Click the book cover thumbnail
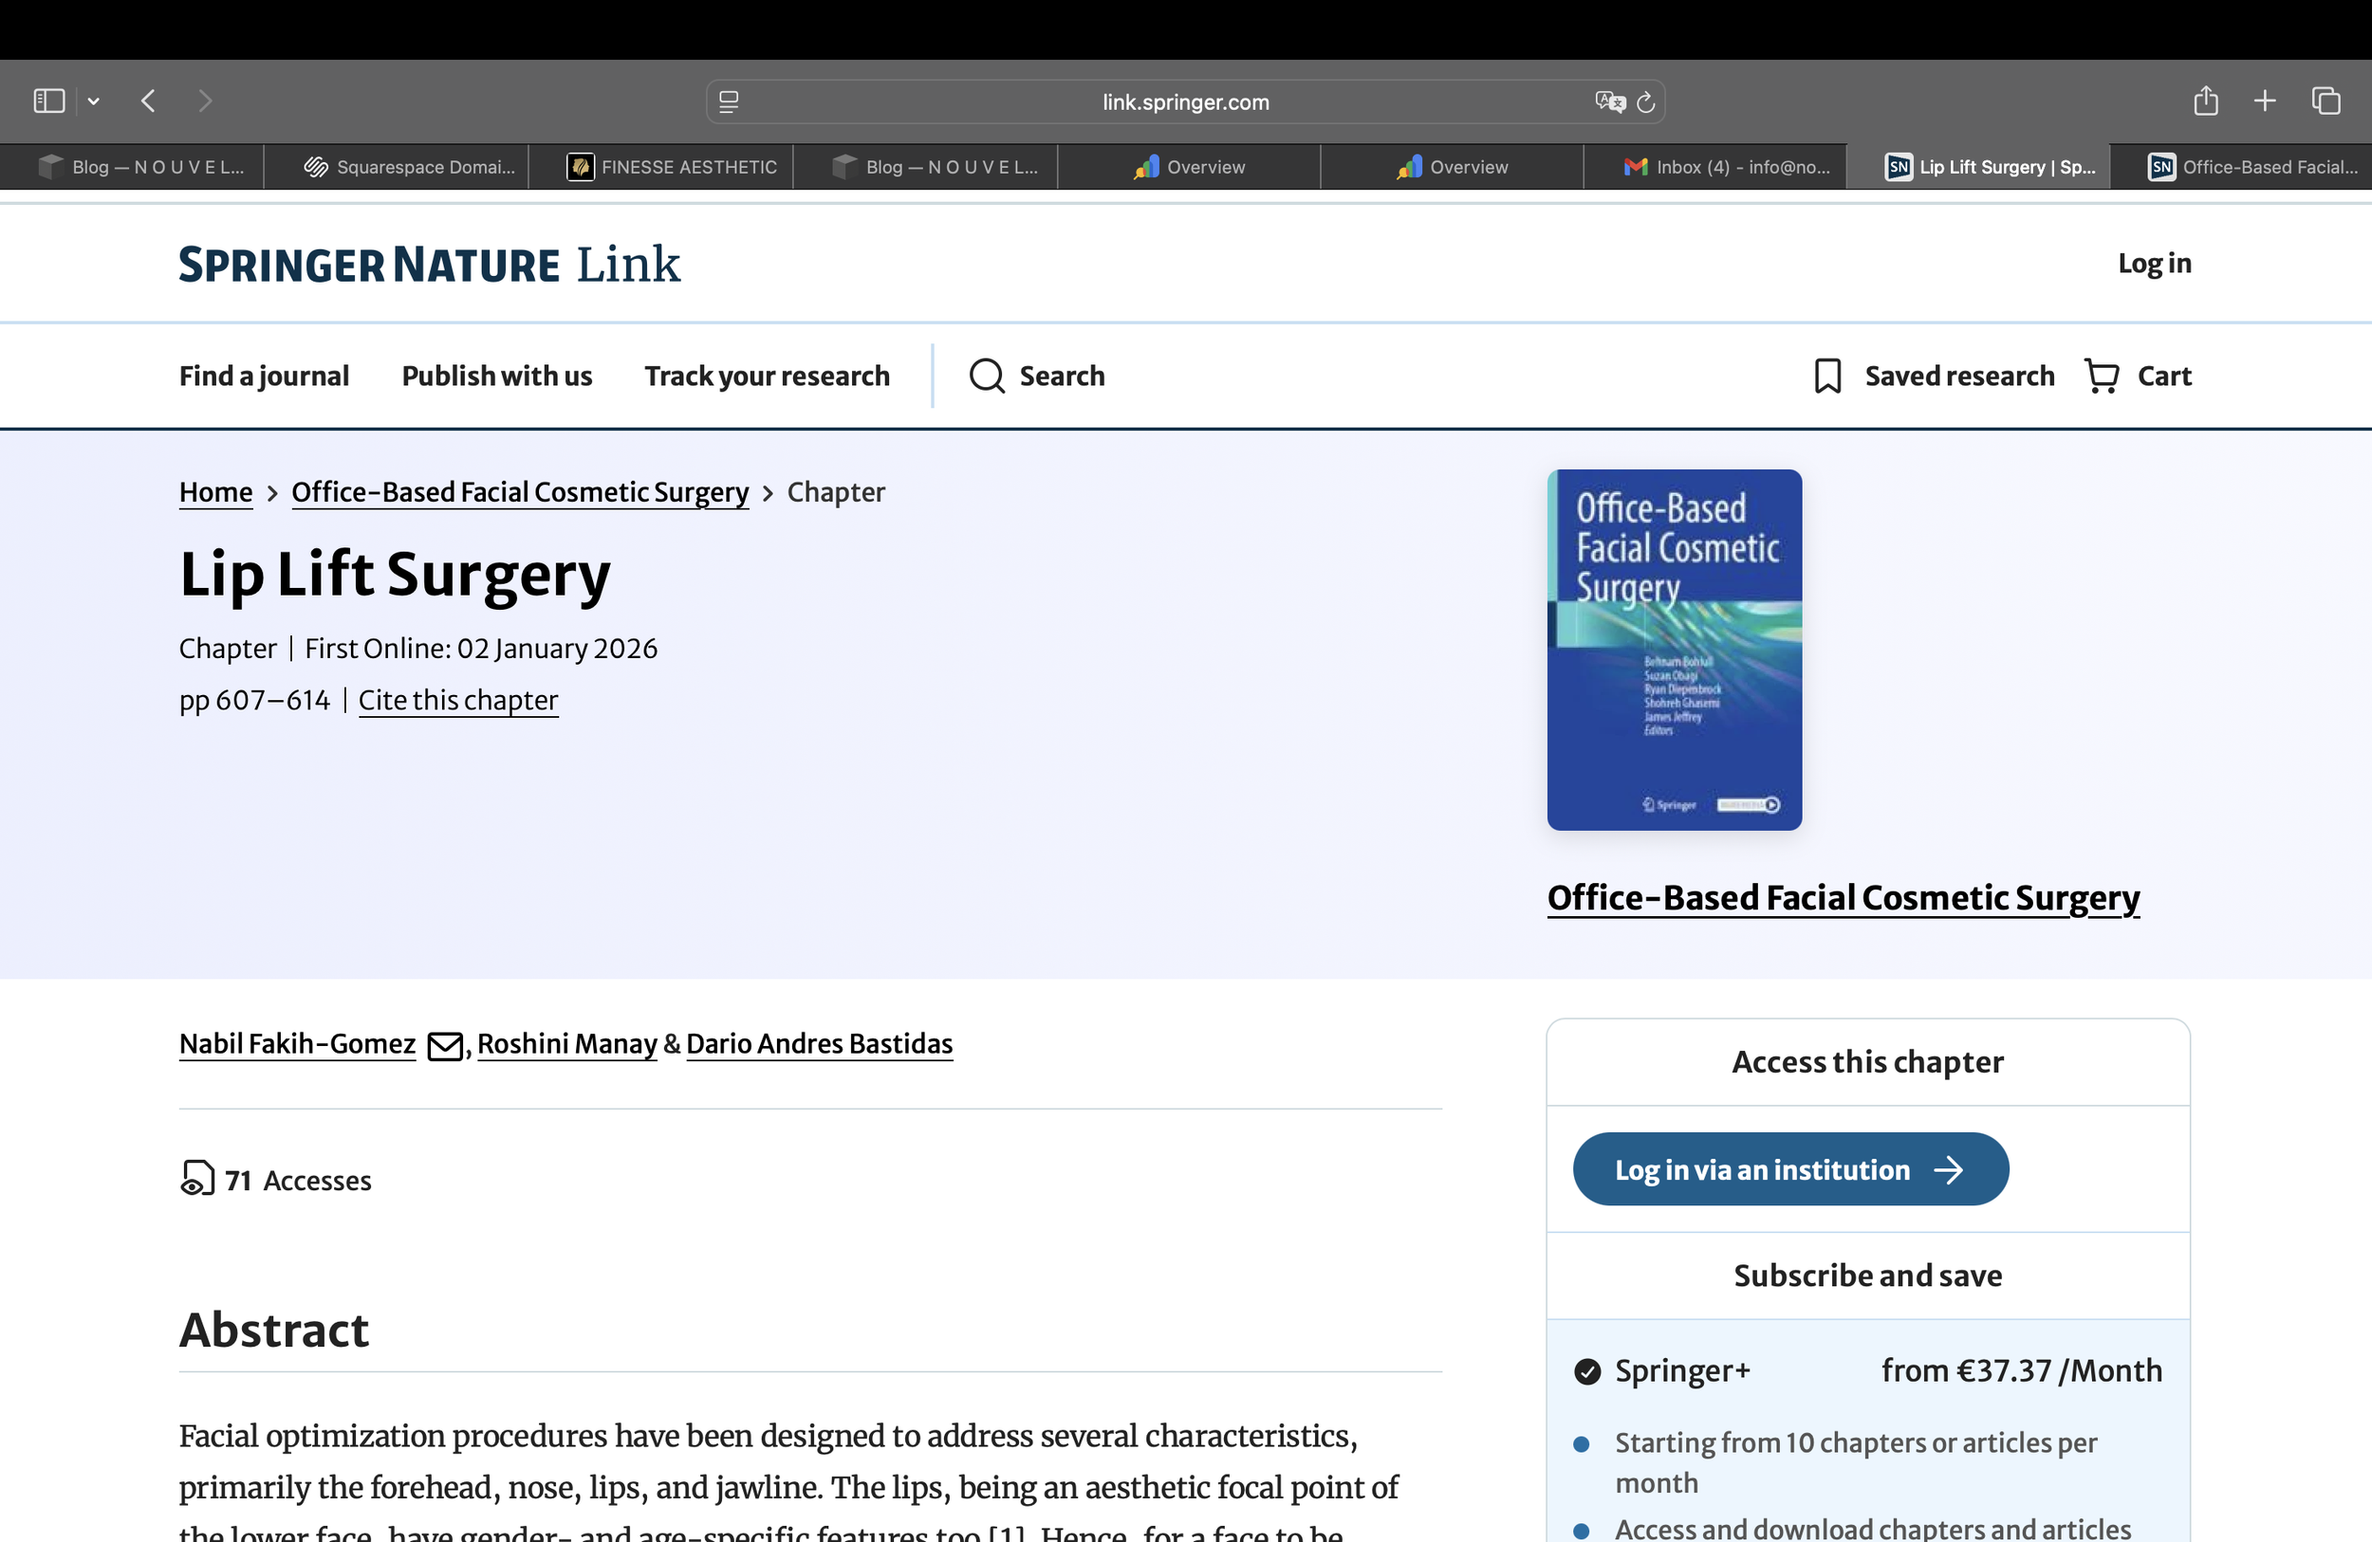 tap(1674, 650)
